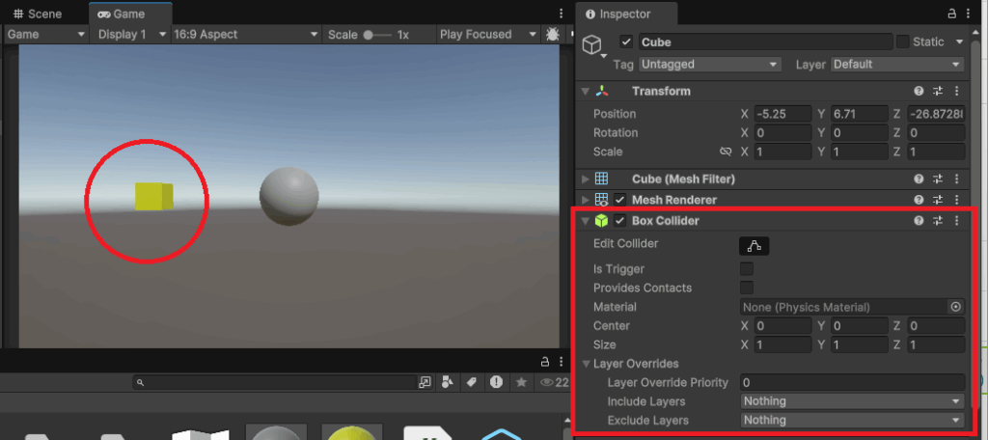Collapse the Layer Overrides section
988x440 pixels.
coord(587,364)
